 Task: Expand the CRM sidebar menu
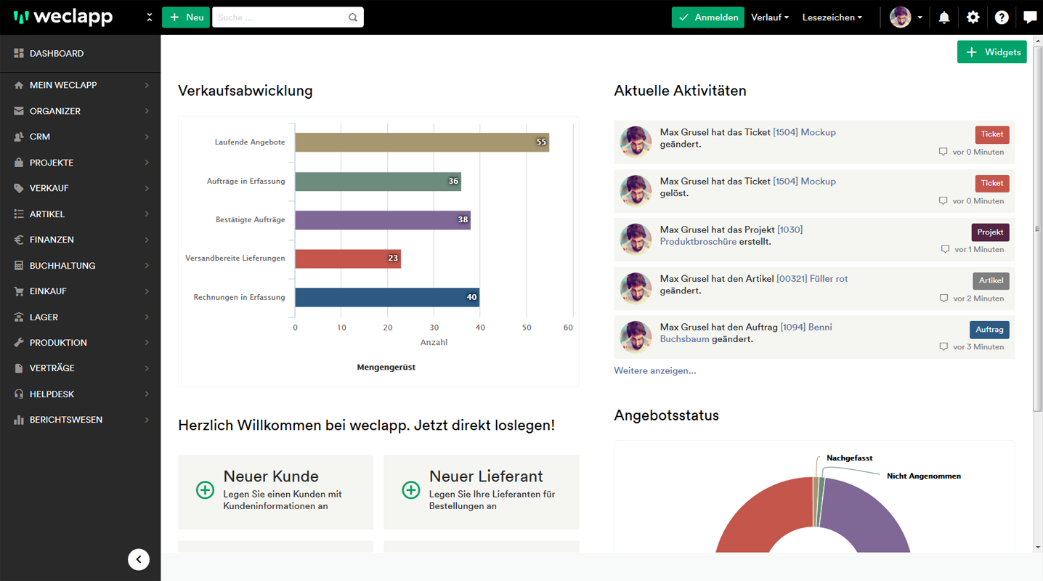pos(80,137)
